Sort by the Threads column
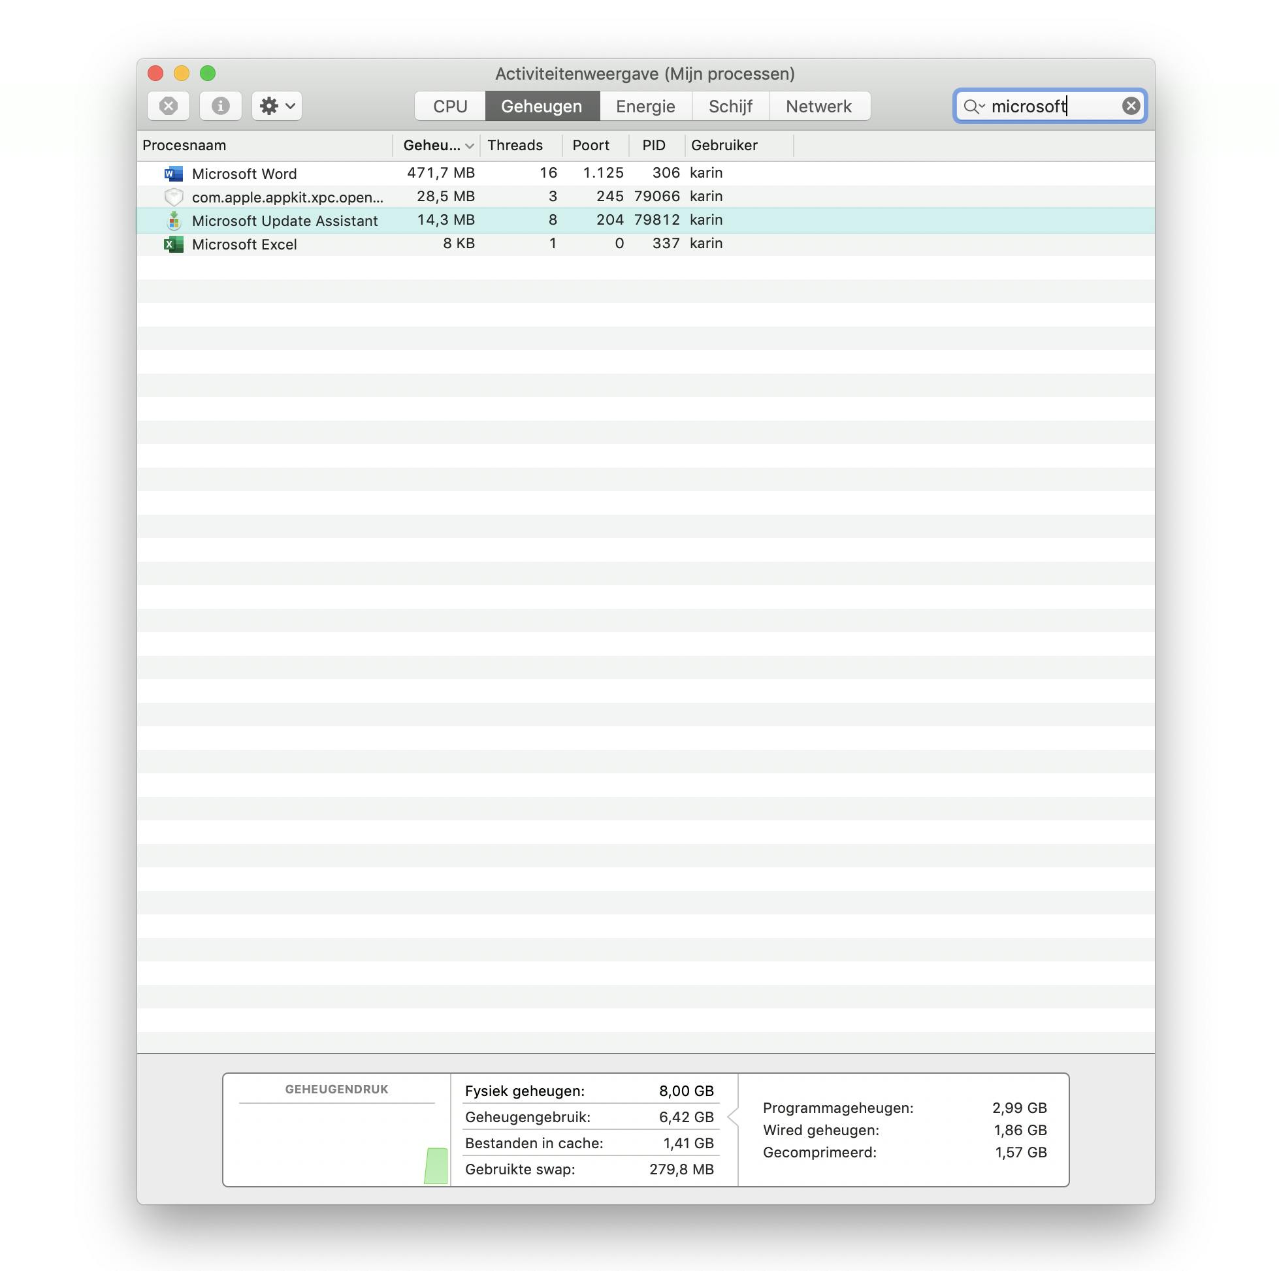Image resolution: width=1279 pixels, height=1271 pixels. (515, 145)
